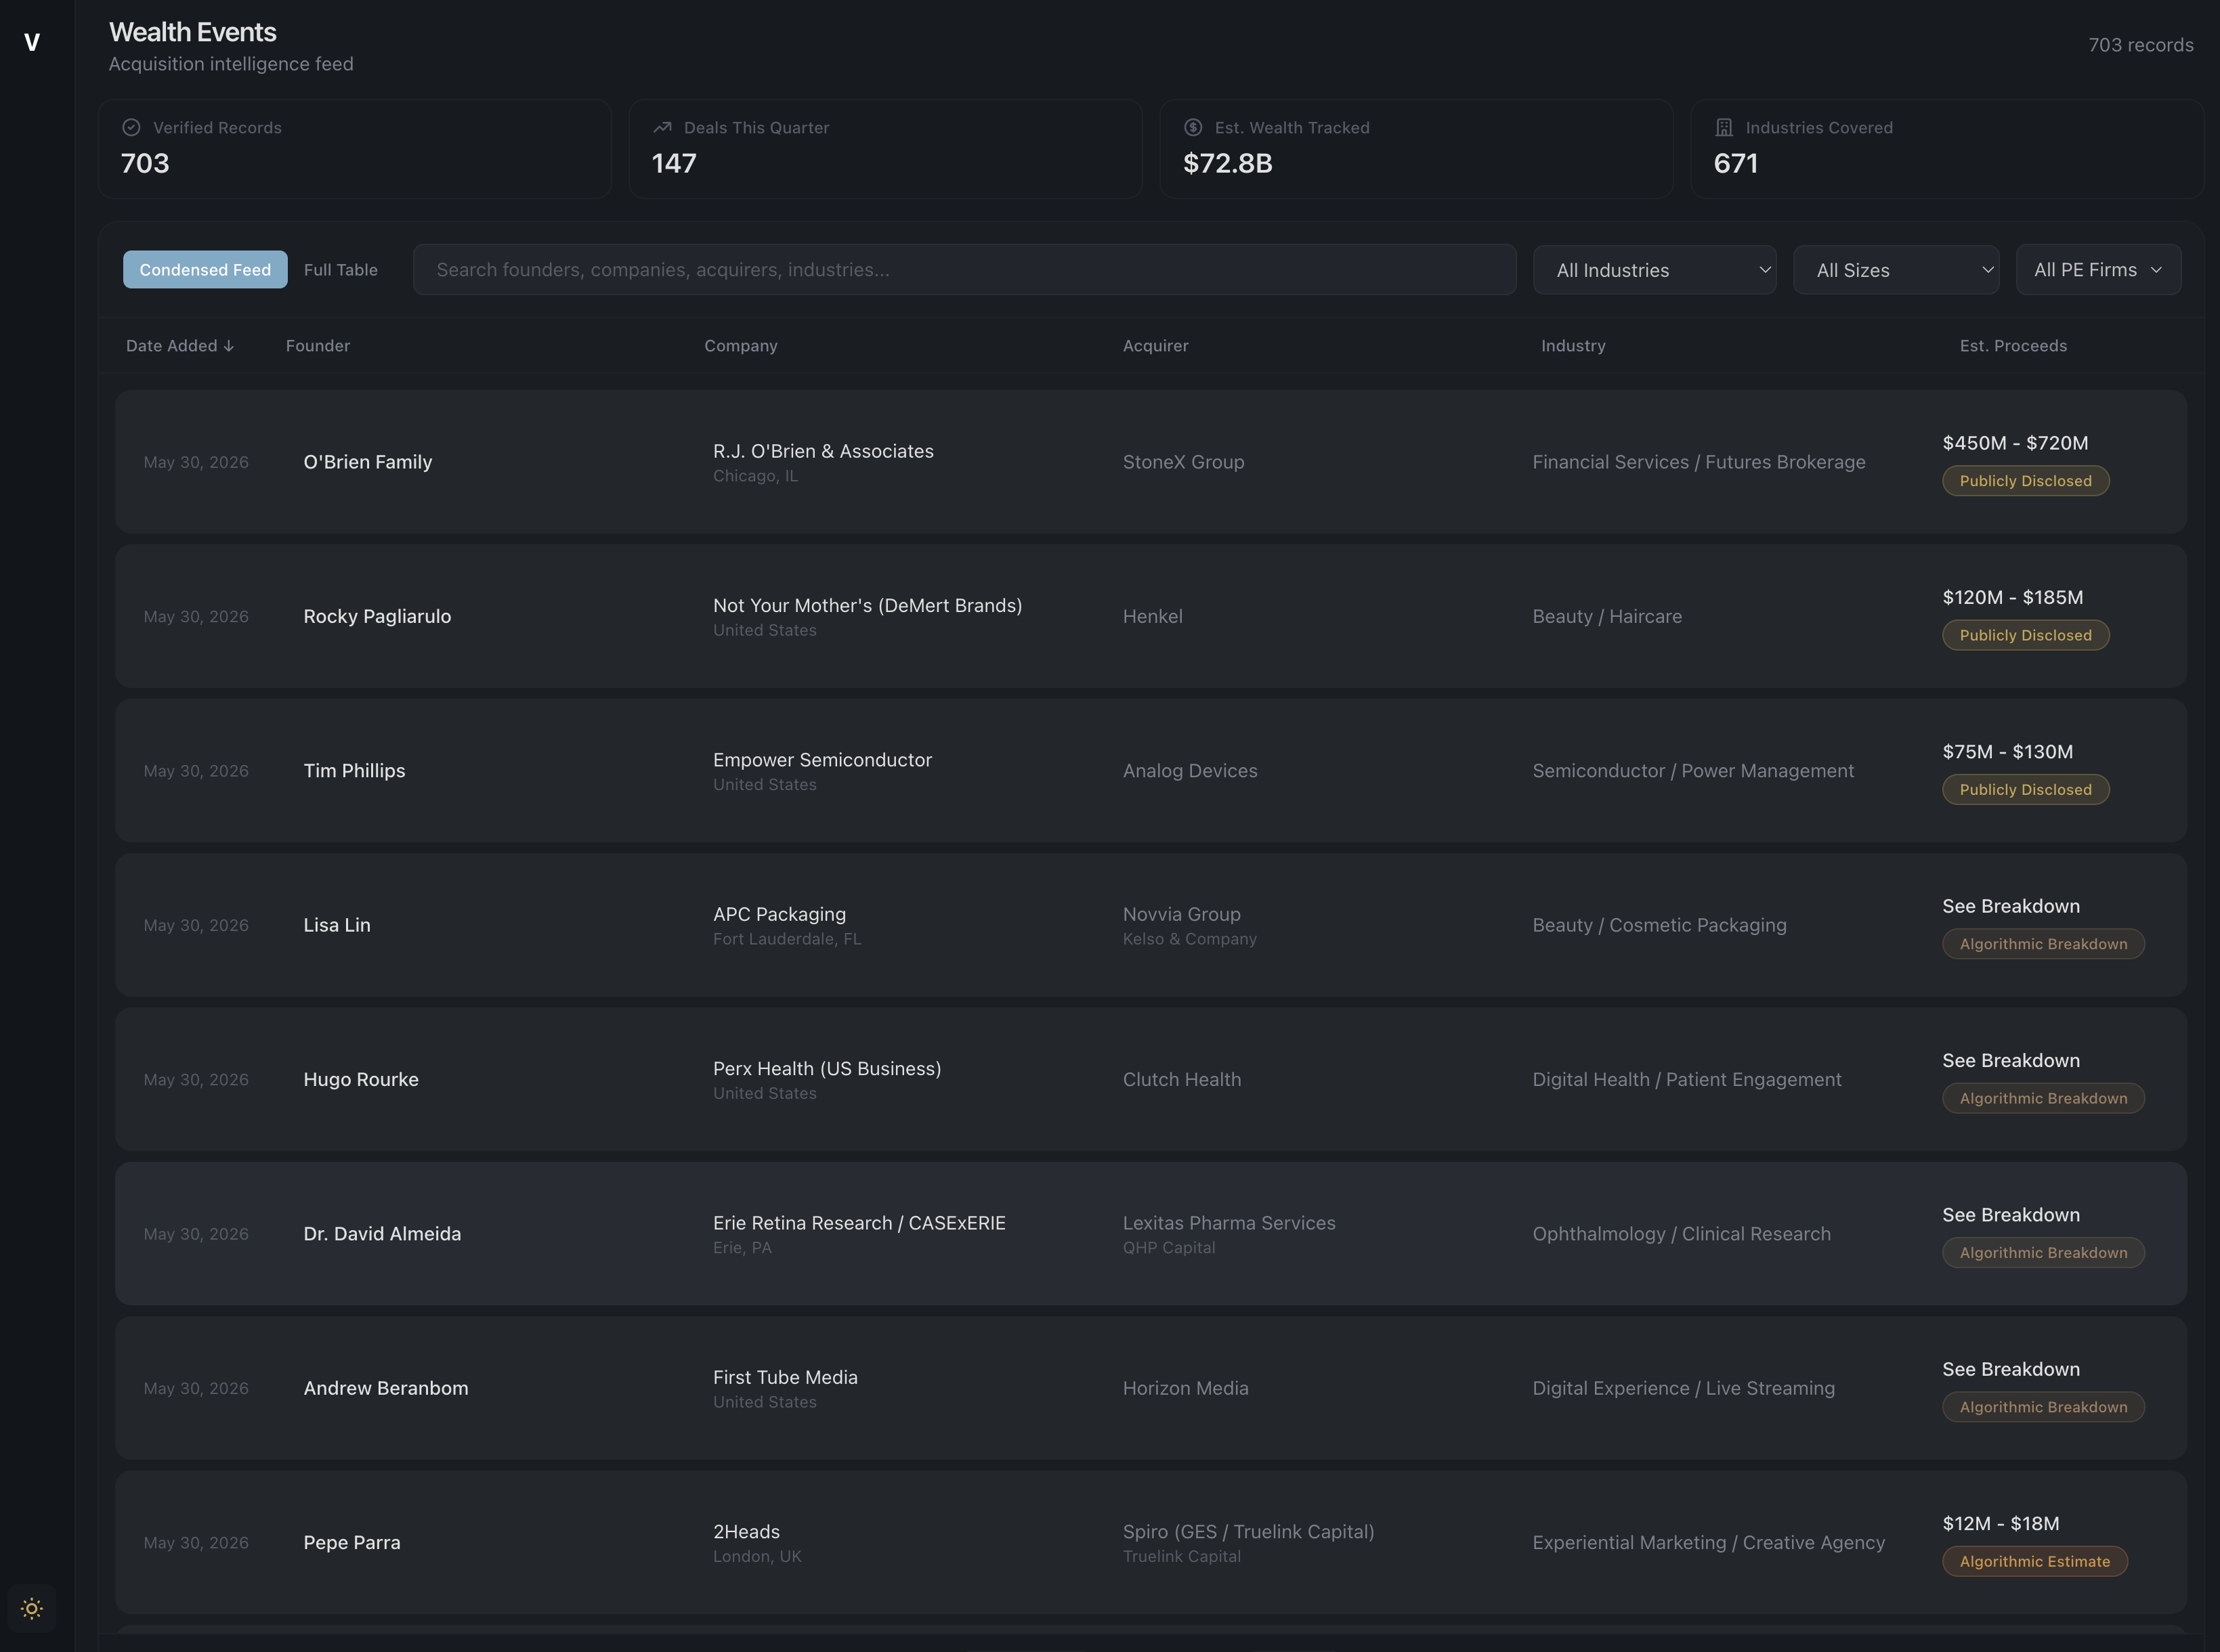Open the Rocky Pagliarulo record

(1151, 616)
